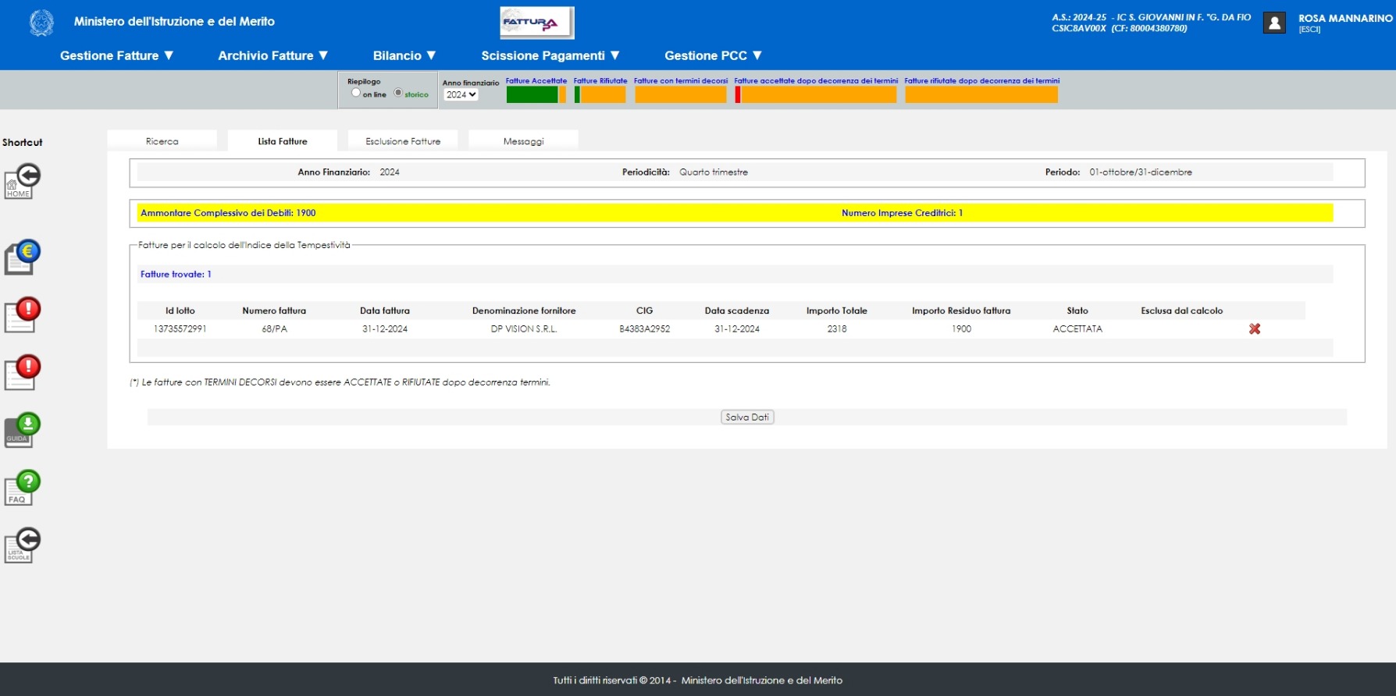Select the 'storico' Riepilogo radio button

[x=398, y=93]
